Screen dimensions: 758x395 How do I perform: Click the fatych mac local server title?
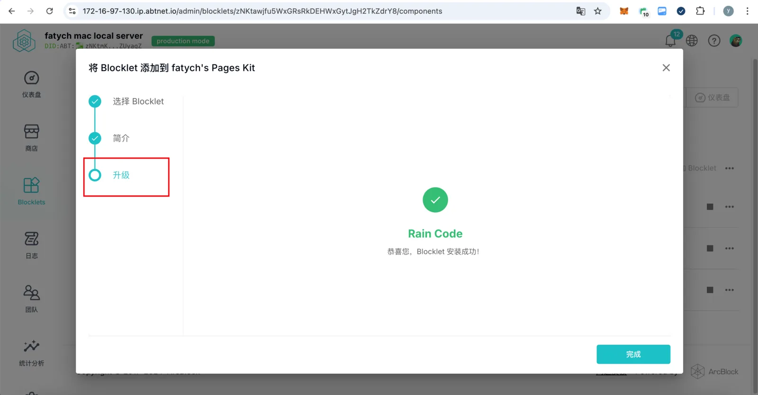click(94, 36)
